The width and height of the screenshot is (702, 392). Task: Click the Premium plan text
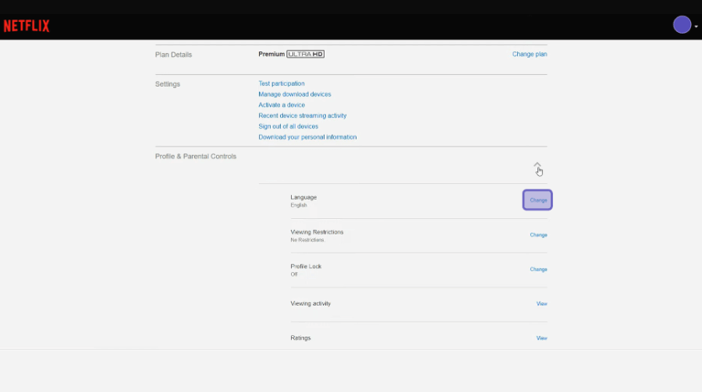tap(271, 54)
